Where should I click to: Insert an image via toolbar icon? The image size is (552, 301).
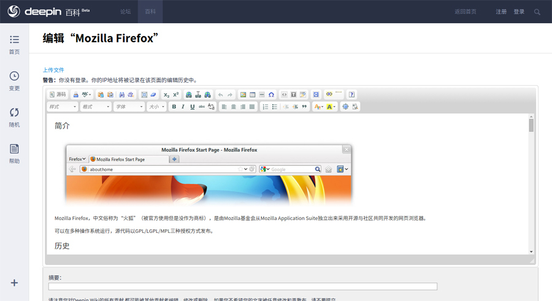coord(243,94)
